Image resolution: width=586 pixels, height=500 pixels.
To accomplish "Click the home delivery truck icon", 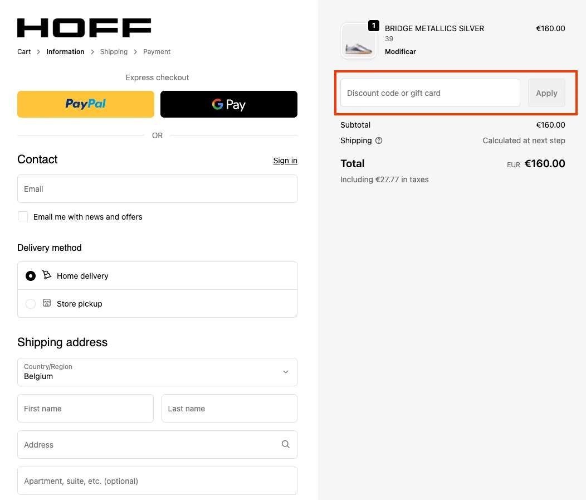I will [47, 275].
